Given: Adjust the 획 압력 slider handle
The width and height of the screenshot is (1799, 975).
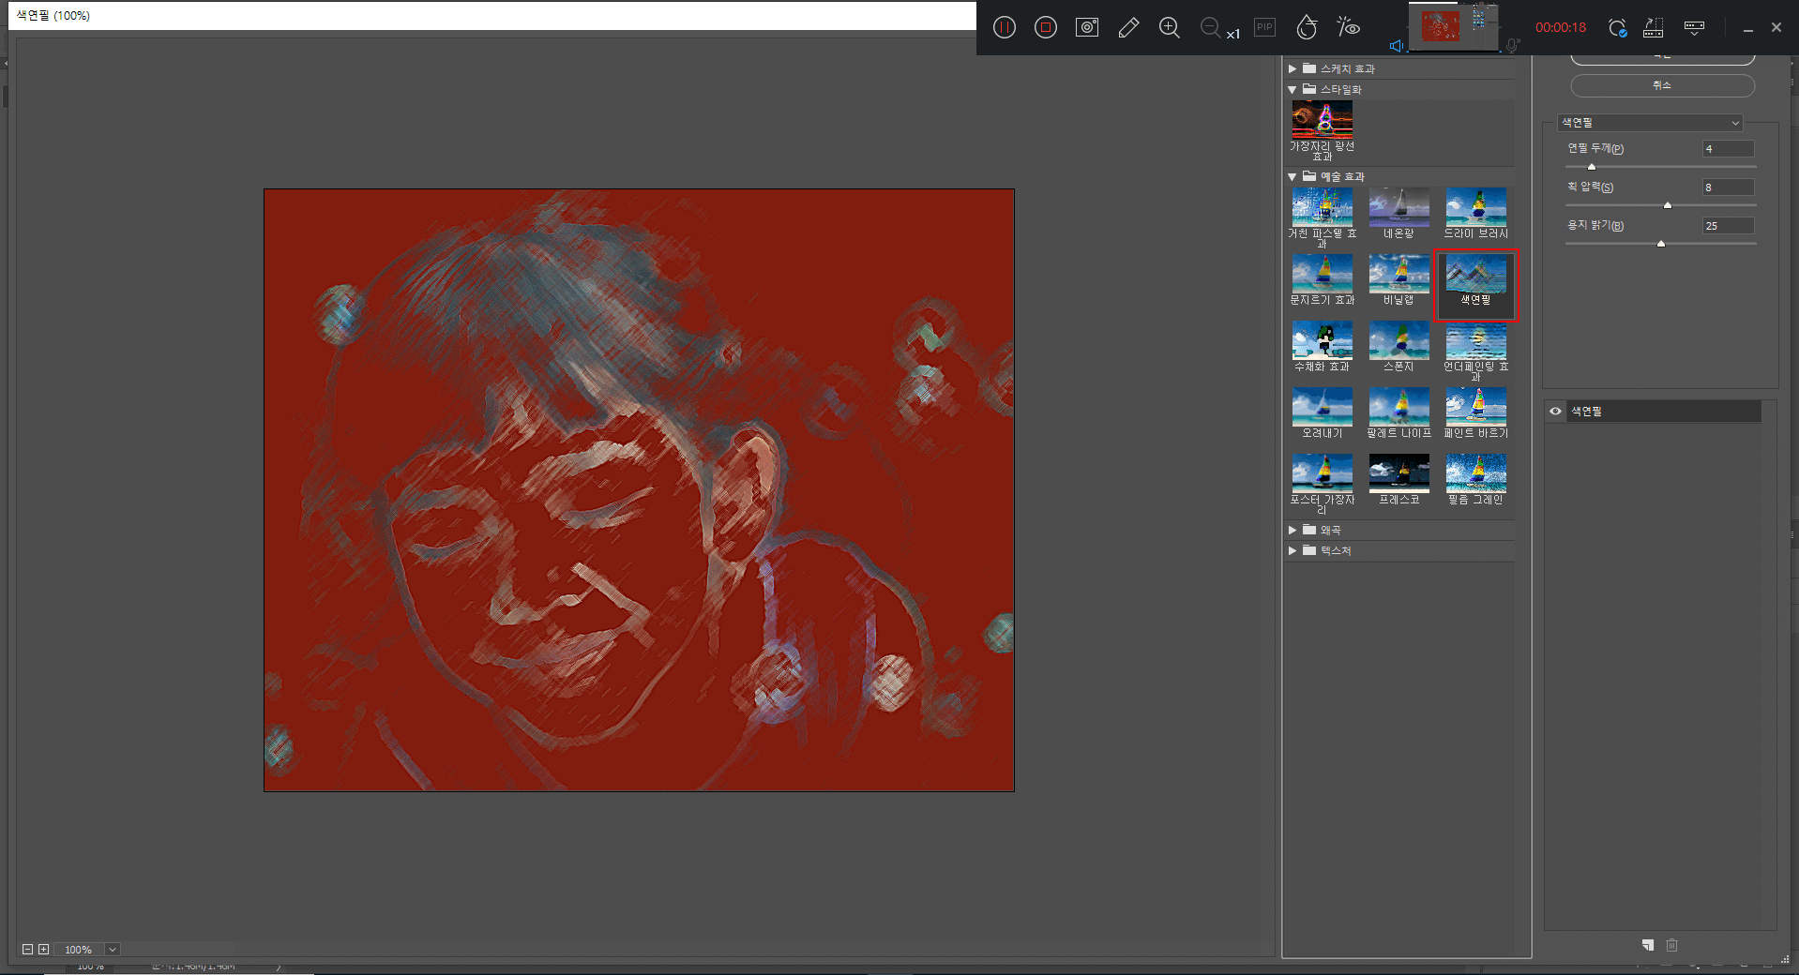Looking at the screenshot, I should [1667, 205].
